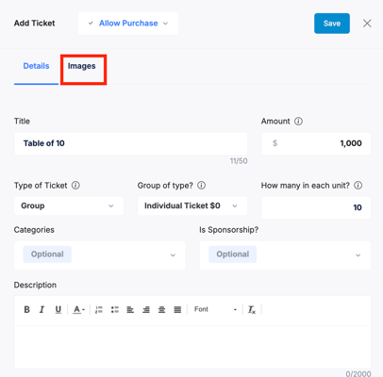Image resolution: width=383 pixels, height=377 pixels.
Task: Clear text formatting with Tx icon
Action: click(252, 310)
